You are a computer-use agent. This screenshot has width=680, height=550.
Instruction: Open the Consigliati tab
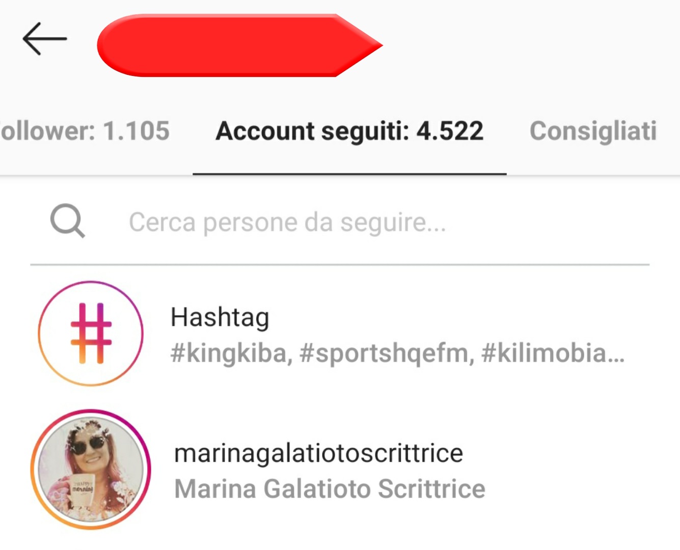pyautogui.click(x=593, y=131)
